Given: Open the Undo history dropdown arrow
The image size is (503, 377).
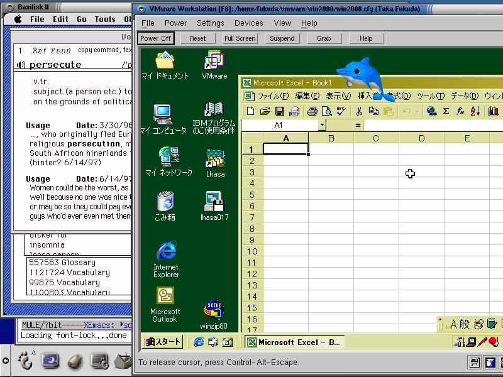Looking at the screenshot, I should (417, 111).
